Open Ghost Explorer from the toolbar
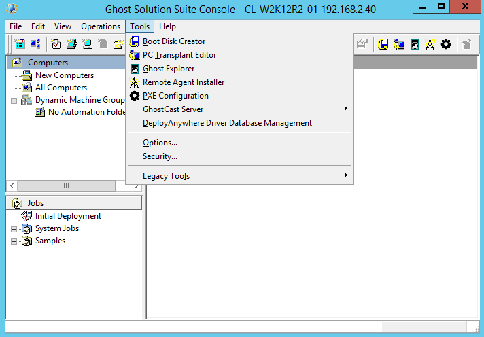The height and width of the screenshot is (337, 484). click(x=415, y=44)
